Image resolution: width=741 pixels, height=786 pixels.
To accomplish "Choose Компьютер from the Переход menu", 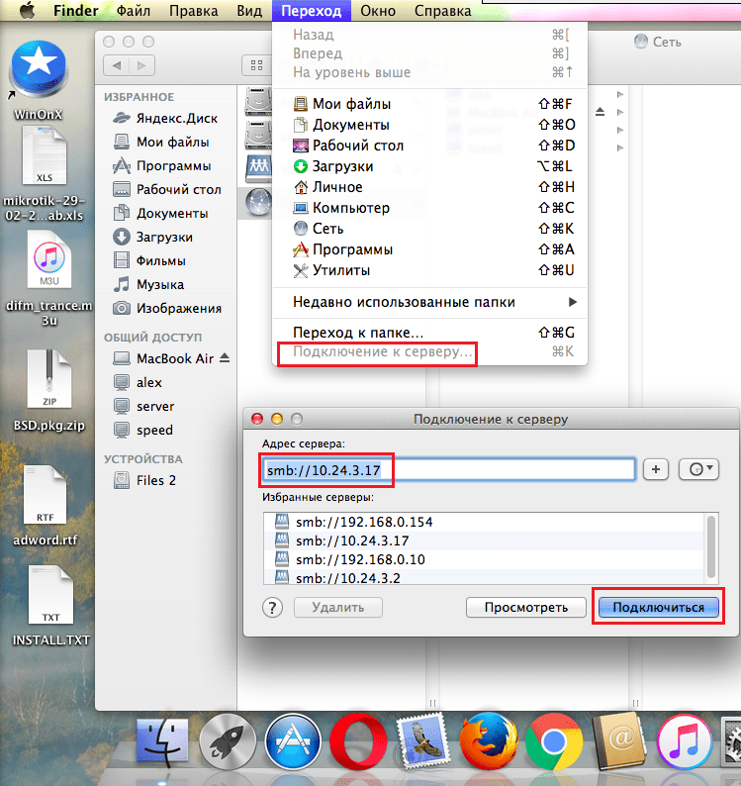I will pyautogui.click(x=430, y=208).
